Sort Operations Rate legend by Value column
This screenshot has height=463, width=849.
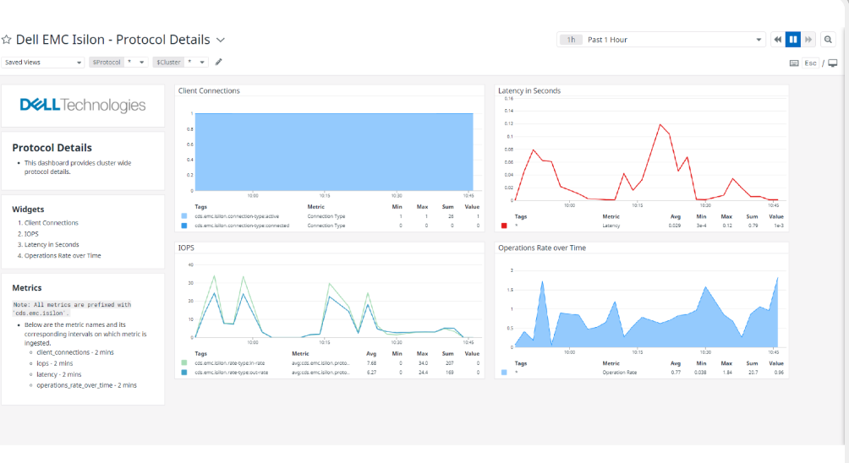(x=776, y=363)
